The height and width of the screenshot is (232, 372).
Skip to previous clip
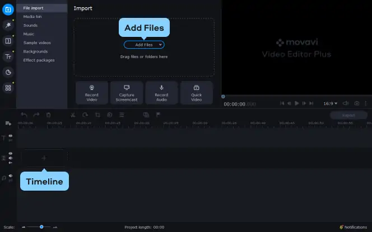coord(282,103)
